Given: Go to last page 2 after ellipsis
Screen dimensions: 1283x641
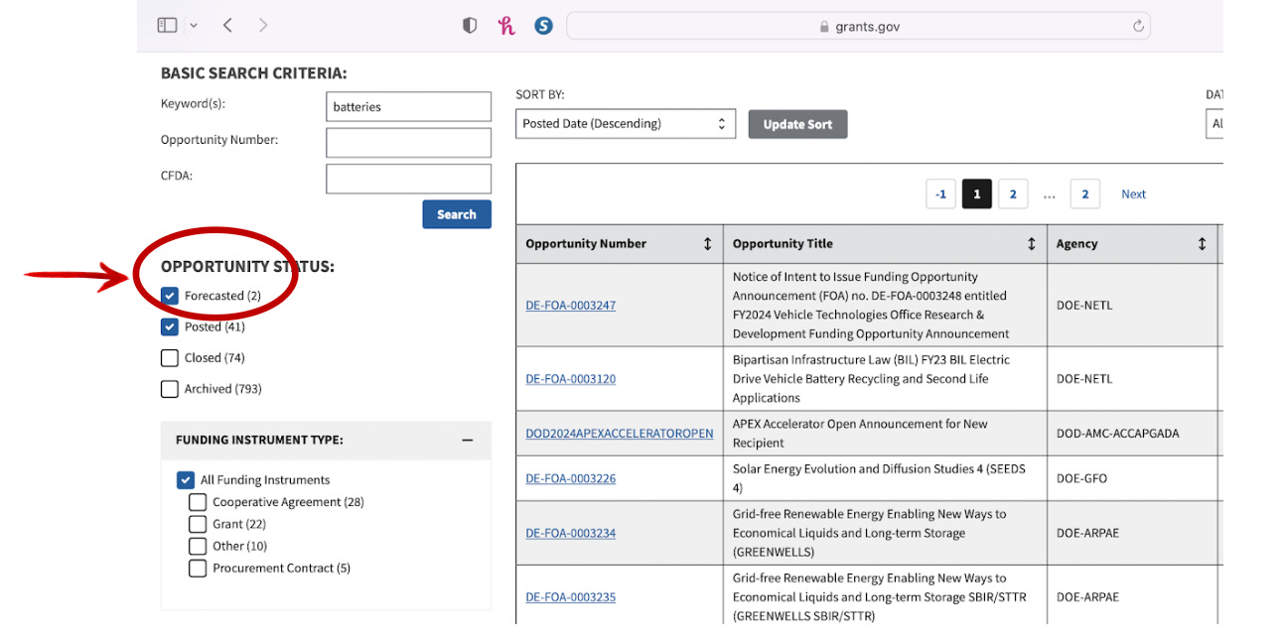Looking at the screenshot, I should [x=1084, y=194].
